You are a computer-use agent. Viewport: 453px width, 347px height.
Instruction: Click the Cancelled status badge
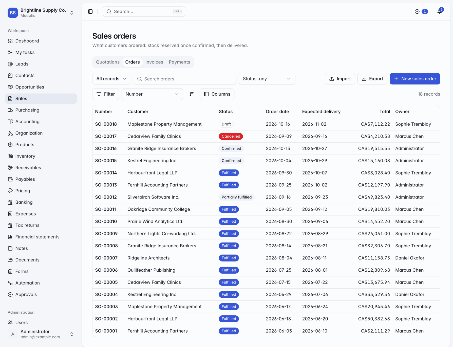pyautogui.click(x=231, y=136)
